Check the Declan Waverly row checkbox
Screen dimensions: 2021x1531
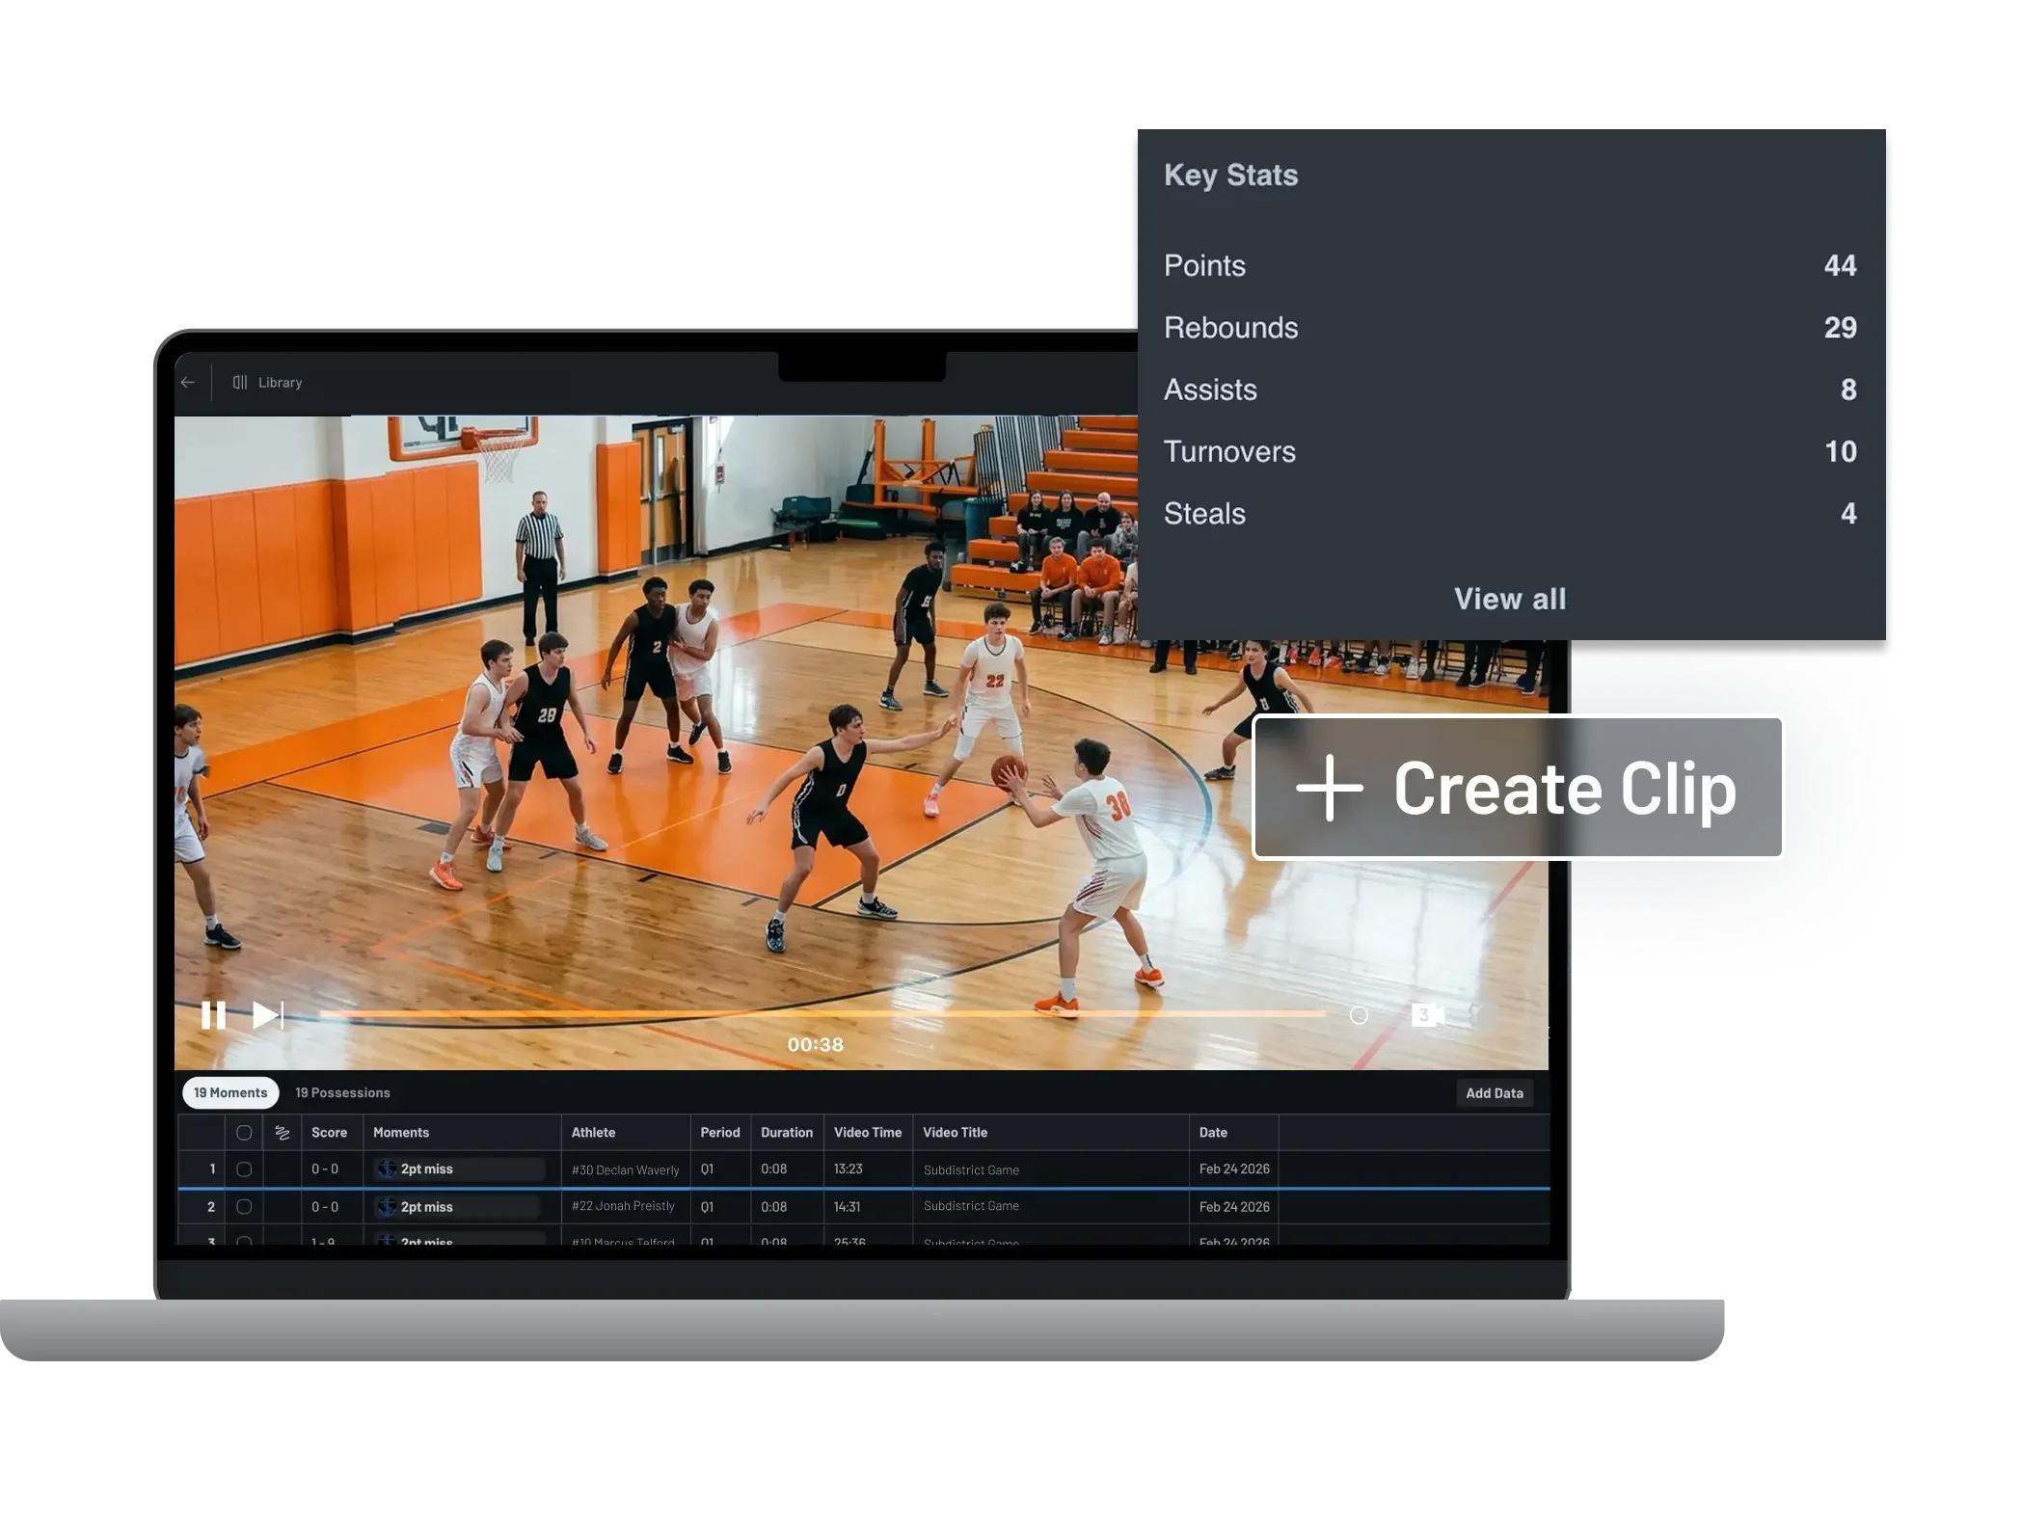(x=244, y=1169)
